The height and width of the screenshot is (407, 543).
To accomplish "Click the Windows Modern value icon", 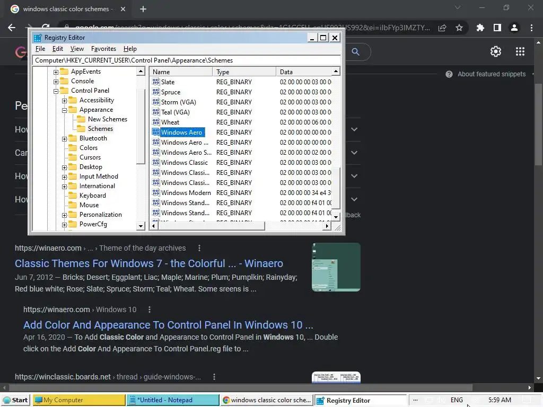I will click(156, 192).
